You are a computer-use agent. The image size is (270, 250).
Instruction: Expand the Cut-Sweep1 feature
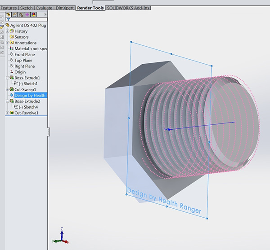point(7,90)
